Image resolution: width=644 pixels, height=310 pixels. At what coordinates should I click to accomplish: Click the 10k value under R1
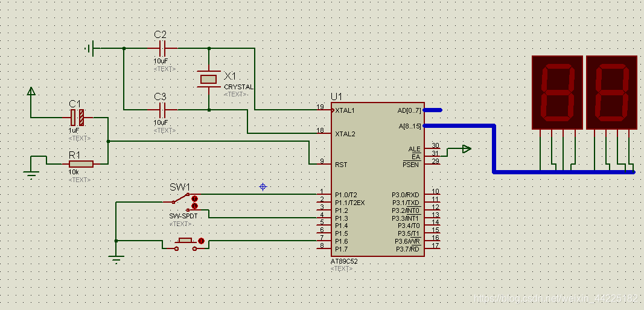pyautogui.click(x=74, y=173)
